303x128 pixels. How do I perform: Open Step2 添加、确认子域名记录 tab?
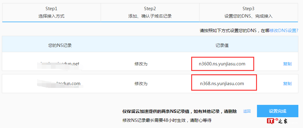pos(150,12)
